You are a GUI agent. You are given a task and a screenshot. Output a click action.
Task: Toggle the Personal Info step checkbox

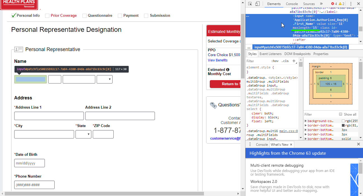pyautogui.click(x=13, y=15)
